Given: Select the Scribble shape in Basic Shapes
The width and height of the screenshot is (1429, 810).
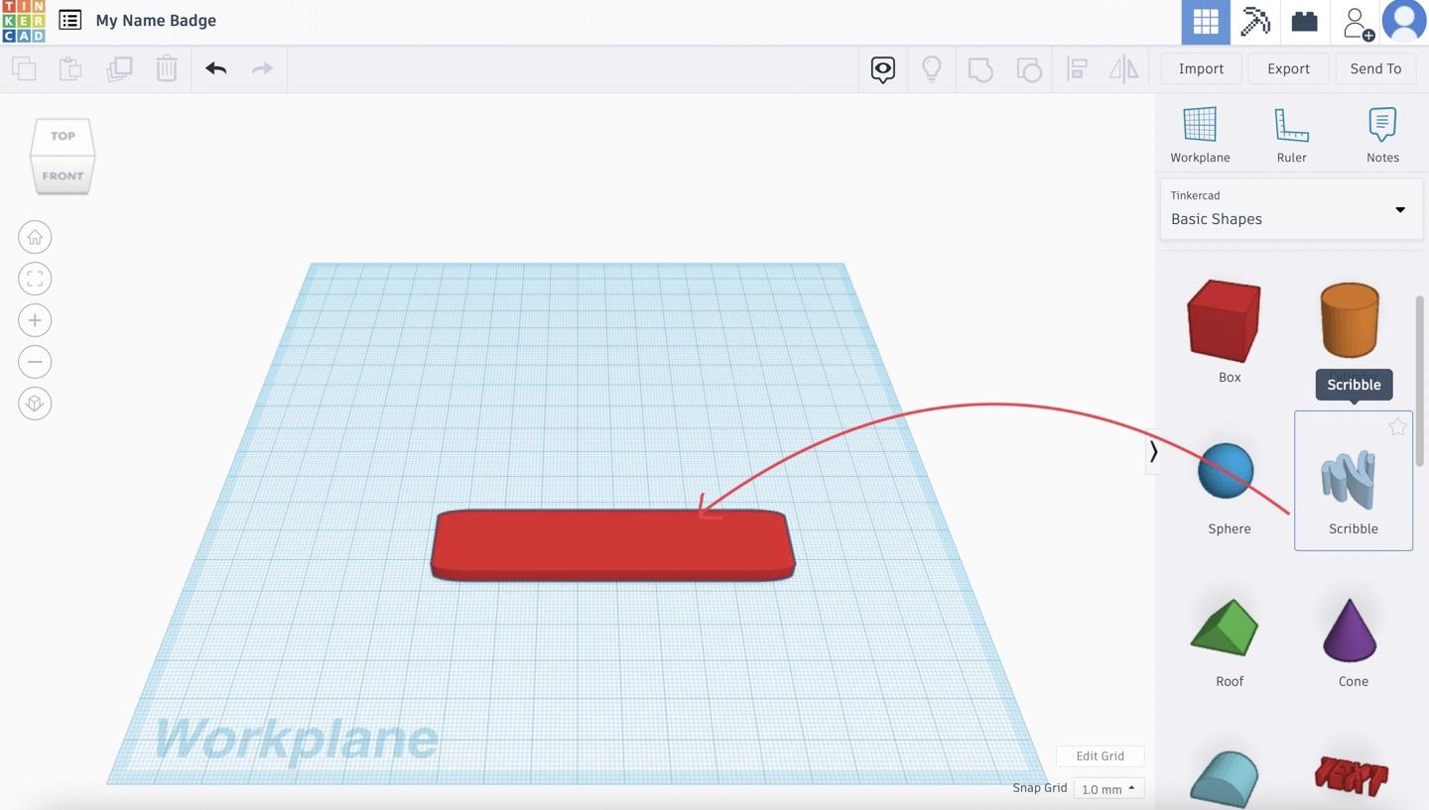Looking at the screenshot, I should (1353, 481).
